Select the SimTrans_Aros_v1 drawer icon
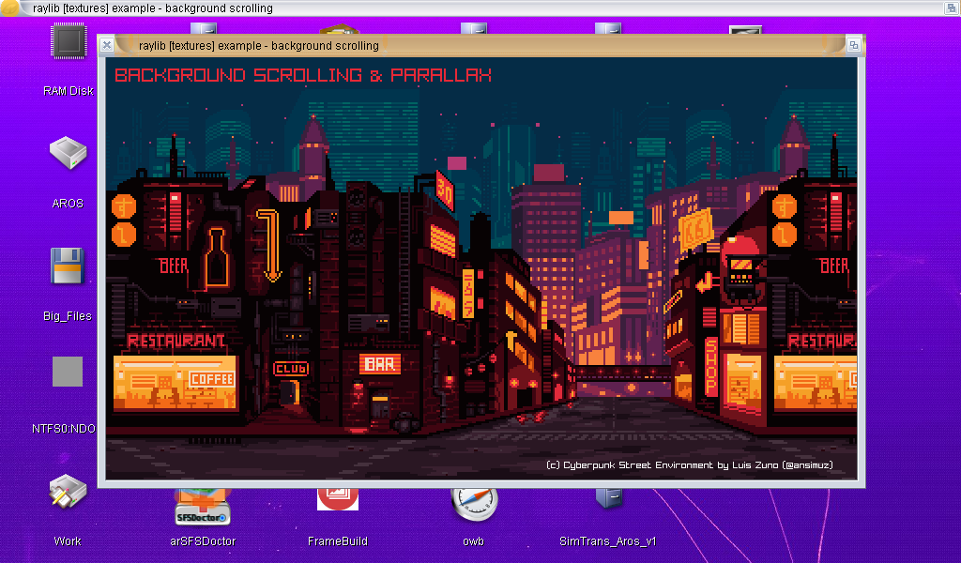The height and width of the screenshot is (563, 961). pos(607,499)
